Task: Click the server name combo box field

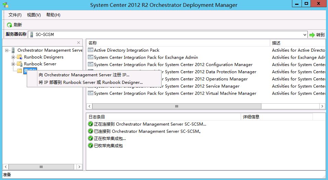Action: click(167, 35)
